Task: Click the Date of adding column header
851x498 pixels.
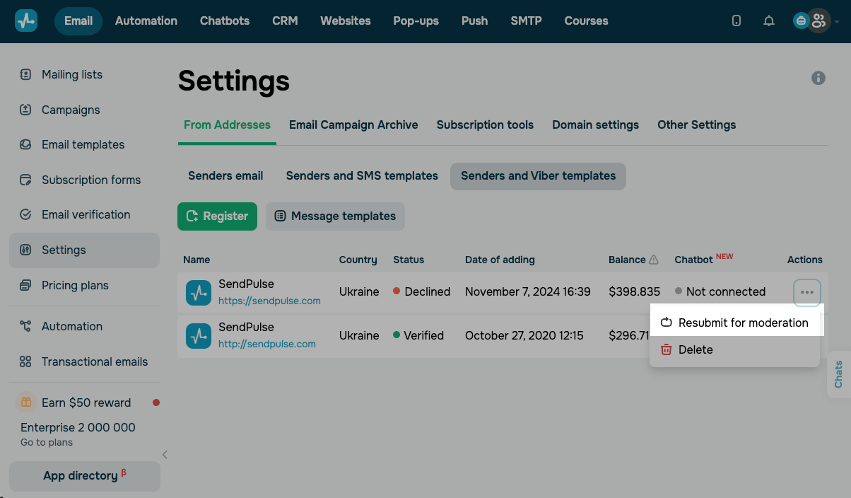Action: (x=500, y=260)
